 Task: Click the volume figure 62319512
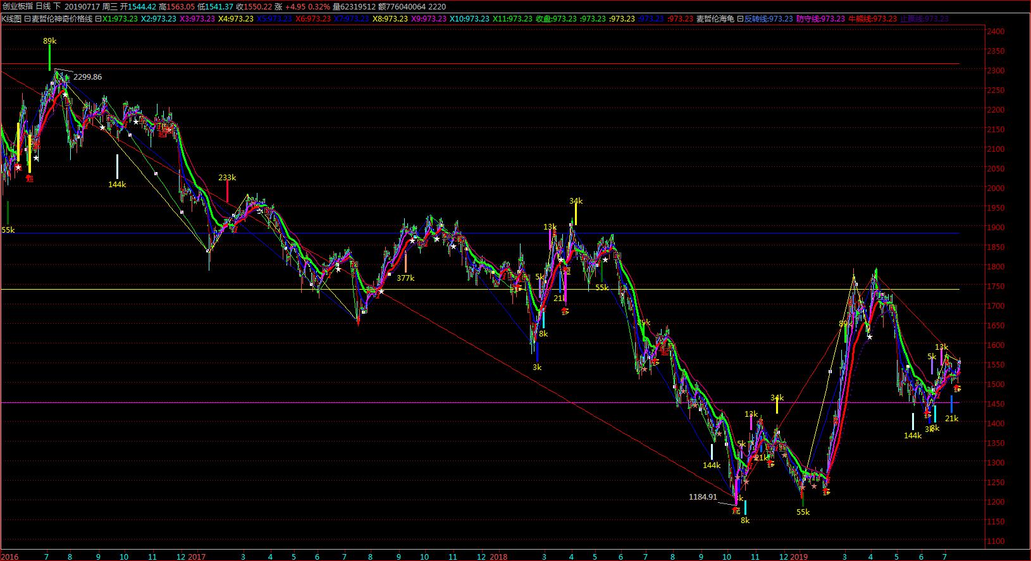[x=358, y=6]
